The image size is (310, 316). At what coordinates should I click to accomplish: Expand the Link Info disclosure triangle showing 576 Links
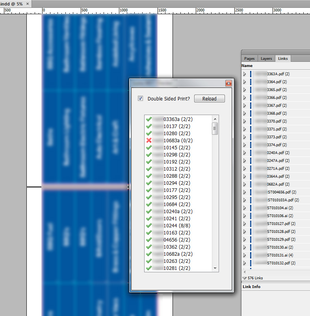[x=245, y=278]
